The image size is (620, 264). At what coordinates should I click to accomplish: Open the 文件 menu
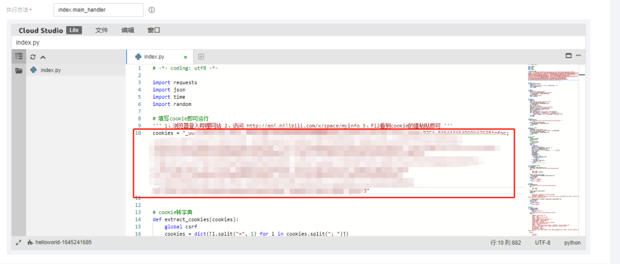click(x=102, y=30)
